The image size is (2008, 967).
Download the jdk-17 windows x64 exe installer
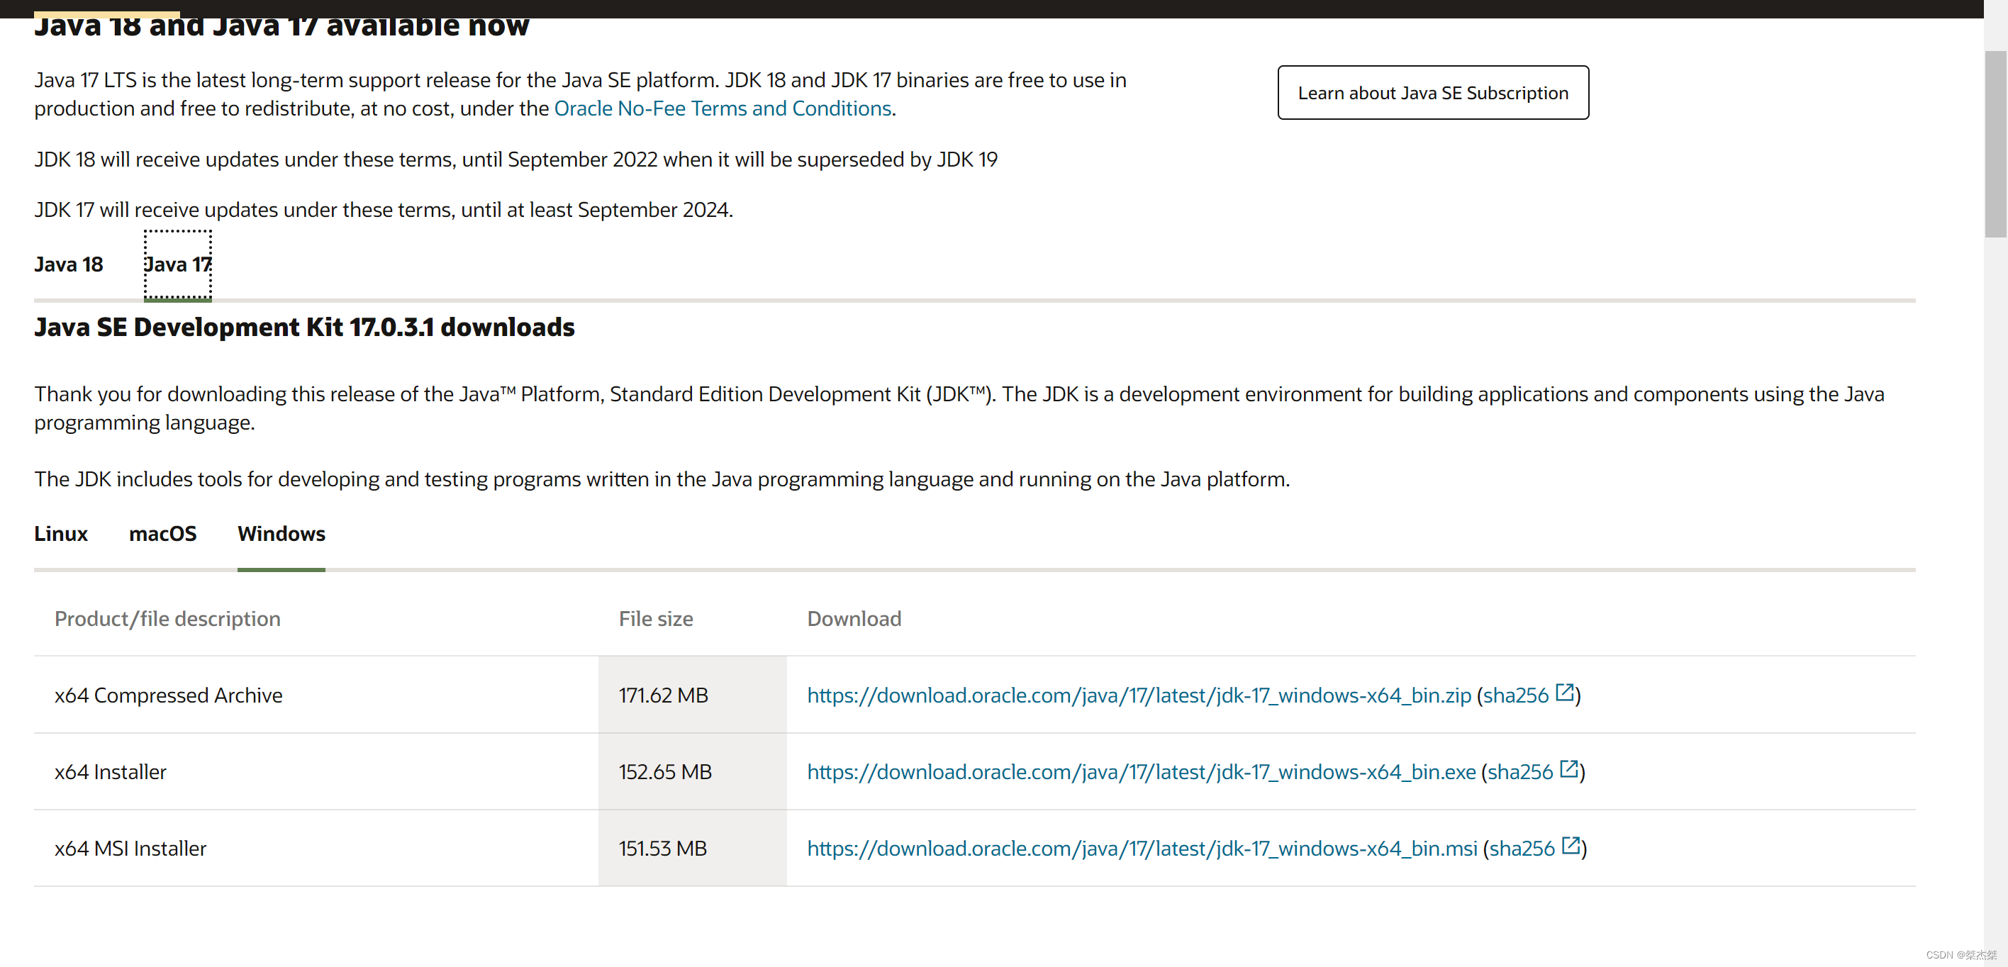(x=1140, y=771)
